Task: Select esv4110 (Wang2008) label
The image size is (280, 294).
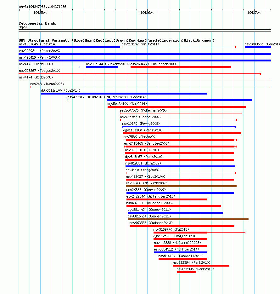Action: pyautogui.click(x=143, y=170)
